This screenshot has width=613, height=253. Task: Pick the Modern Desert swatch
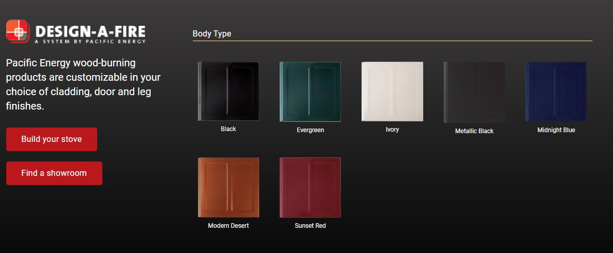tap(228, 187)
